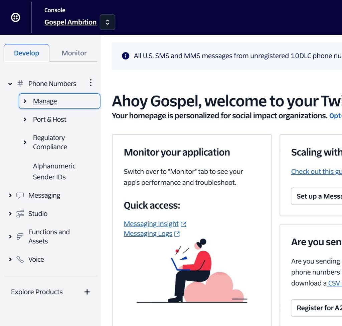Click the info icon in notification banner
Image resolution: width=342 pixels, height=326 pixels.
click(x=126, y=56)
